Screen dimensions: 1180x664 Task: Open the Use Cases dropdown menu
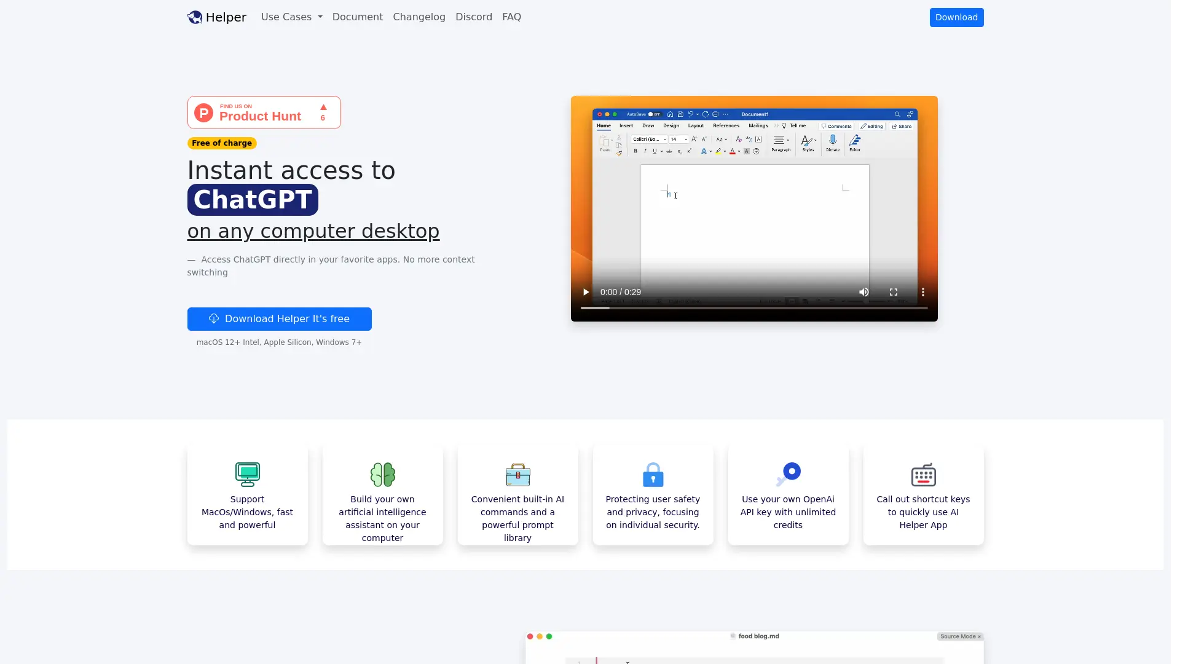(291, 17)
